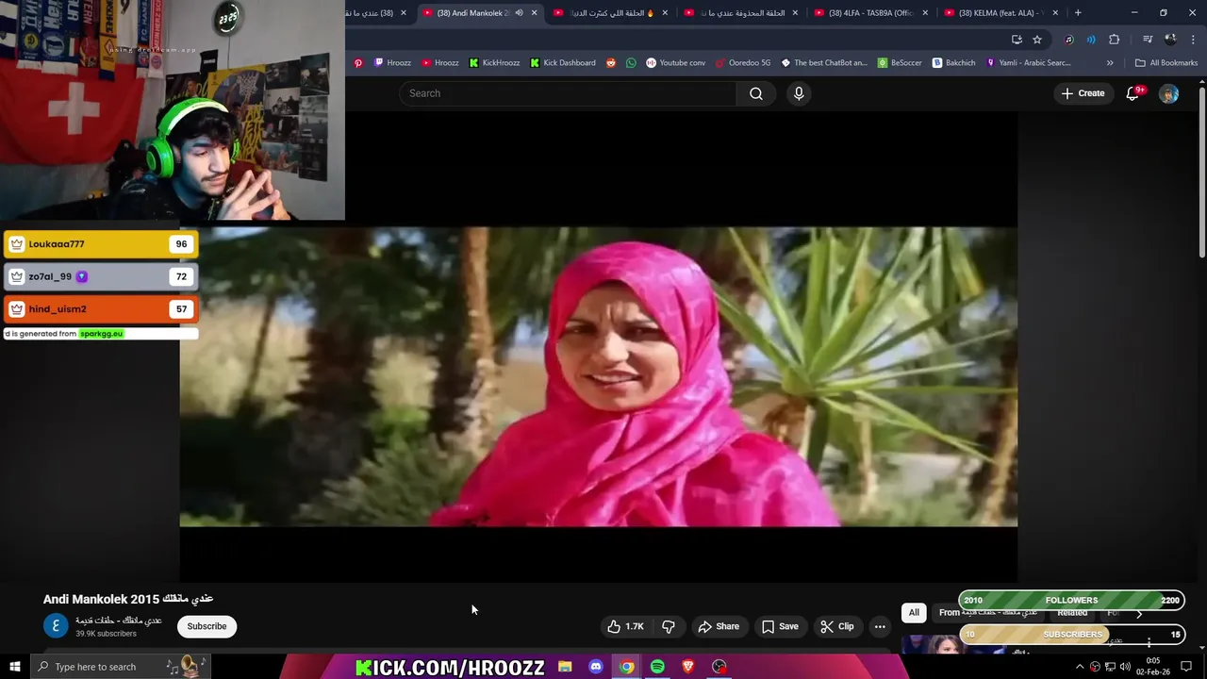Open the media control playlist icon

pyautogui.click(x=1148, y=40)
